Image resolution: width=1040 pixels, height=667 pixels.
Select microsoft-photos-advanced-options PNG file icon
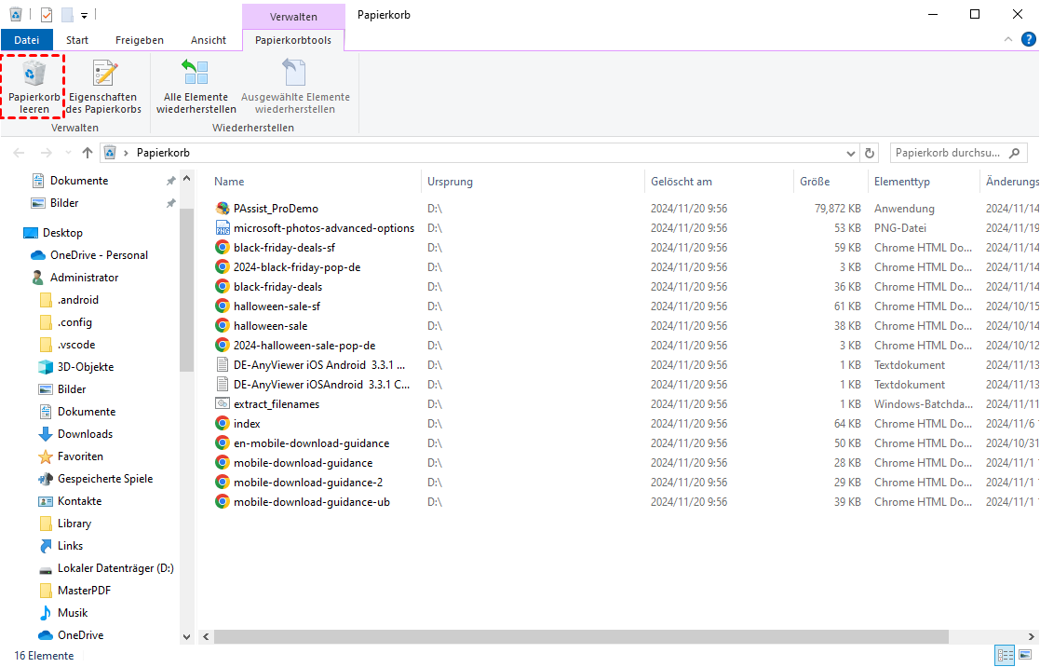223,228
